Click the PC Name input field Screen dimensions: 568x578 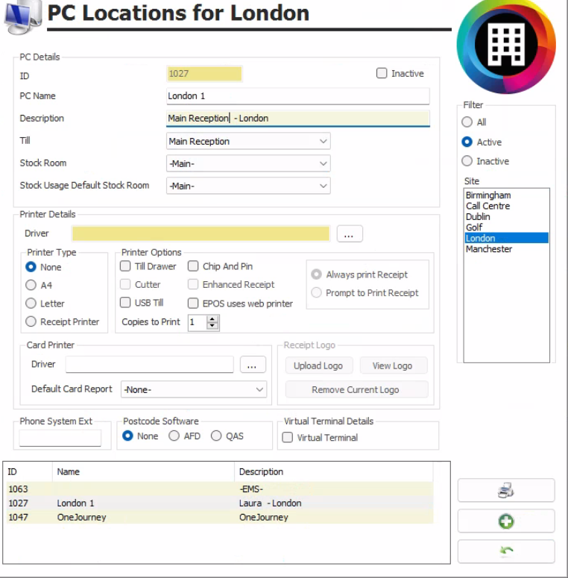coord(297,96)
